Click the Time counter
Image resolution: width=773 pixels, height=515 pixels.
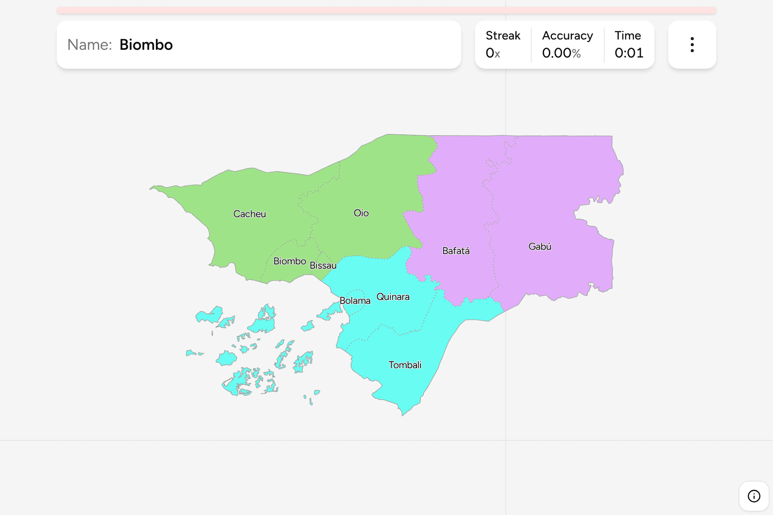(629, 45)
